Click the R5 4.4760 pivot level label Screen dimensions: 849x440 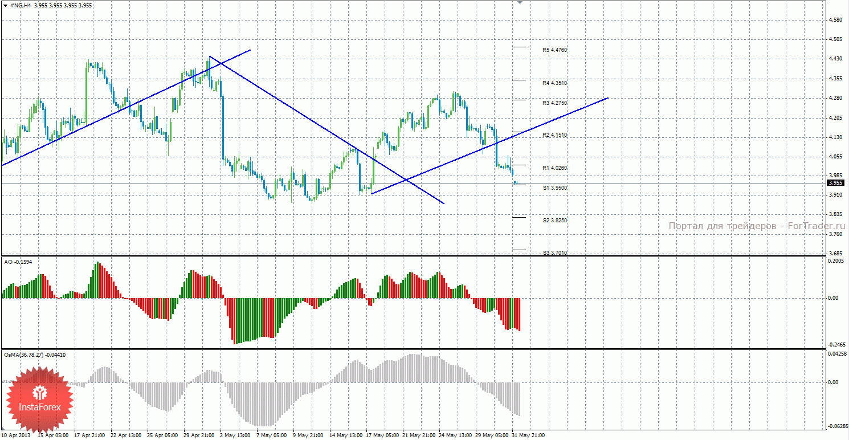pyautogui.click(x=554, y=50)
